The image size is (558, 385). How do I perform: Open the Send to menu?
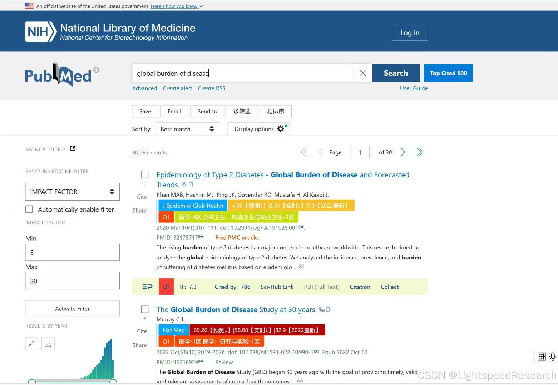pos(207,111)
